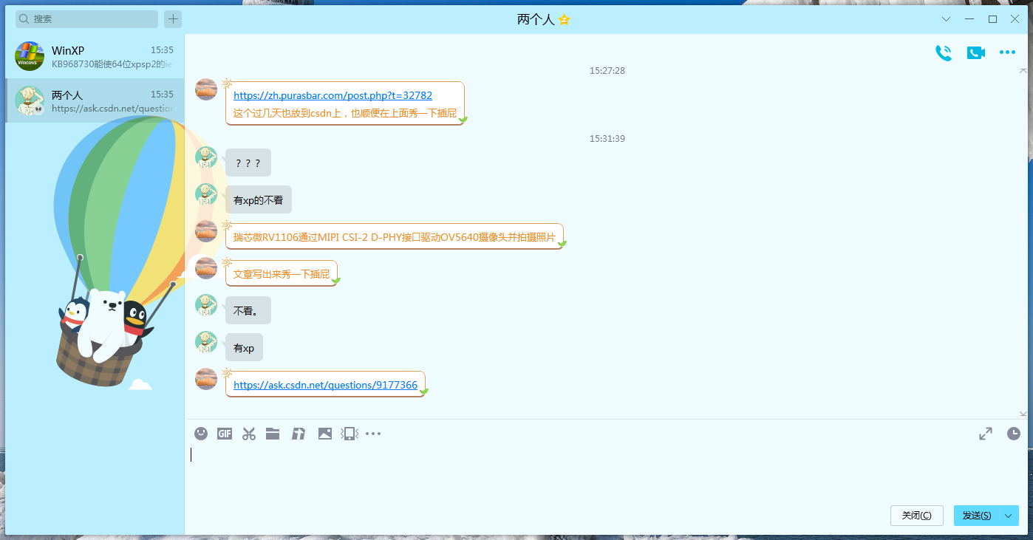The width and height of the screenshot is (1033, 540).
Task: Open three-dot menu beside the video call icon
Action: (1007, 52)
